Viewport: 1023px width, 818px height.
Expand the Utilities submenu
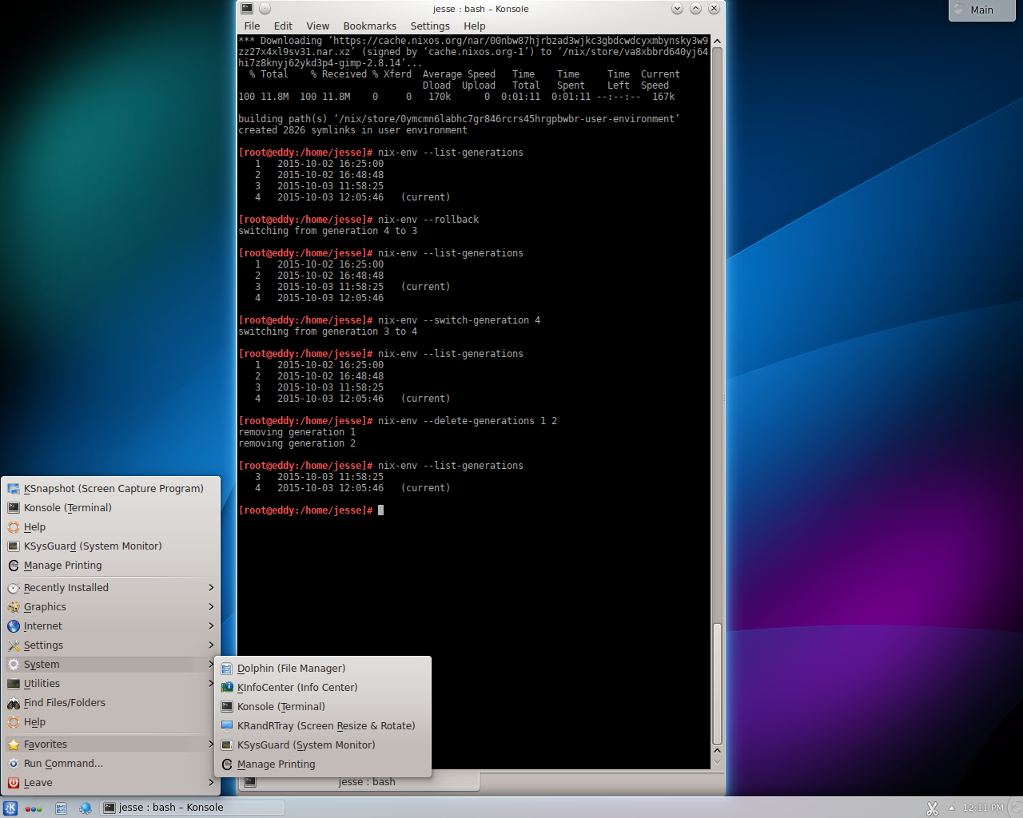pos(110,684)
